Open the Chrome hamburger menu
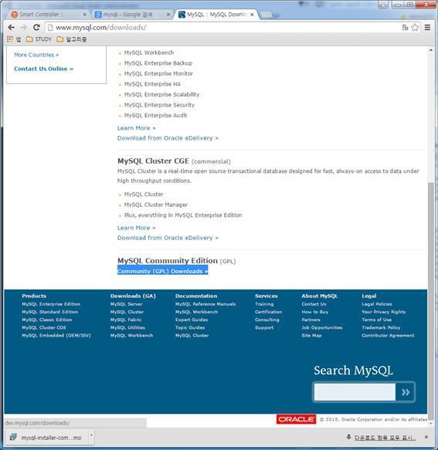The image size is (438, 450). [427, 28]
